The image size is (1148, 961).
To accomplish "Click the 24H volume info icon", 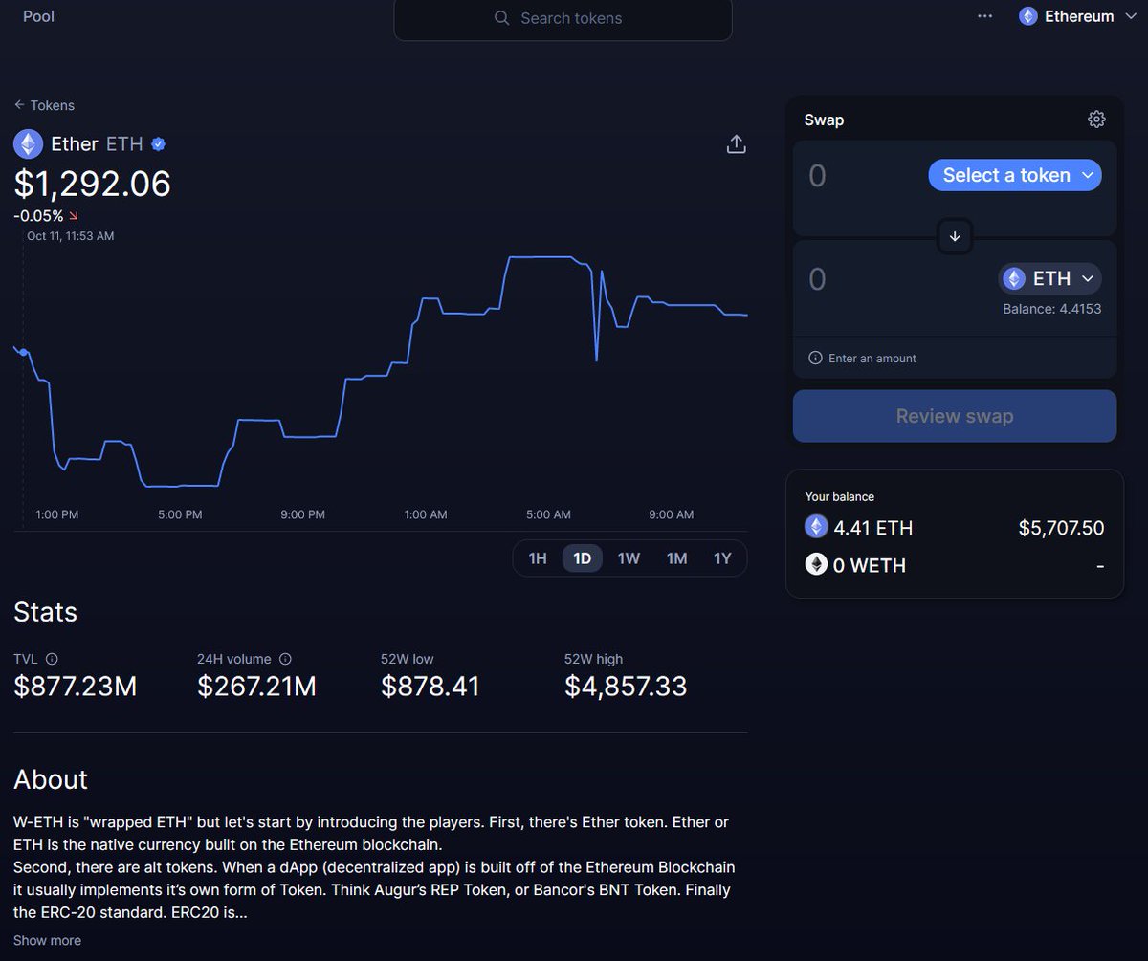I will pyautogui.click(x=285, y=659).
